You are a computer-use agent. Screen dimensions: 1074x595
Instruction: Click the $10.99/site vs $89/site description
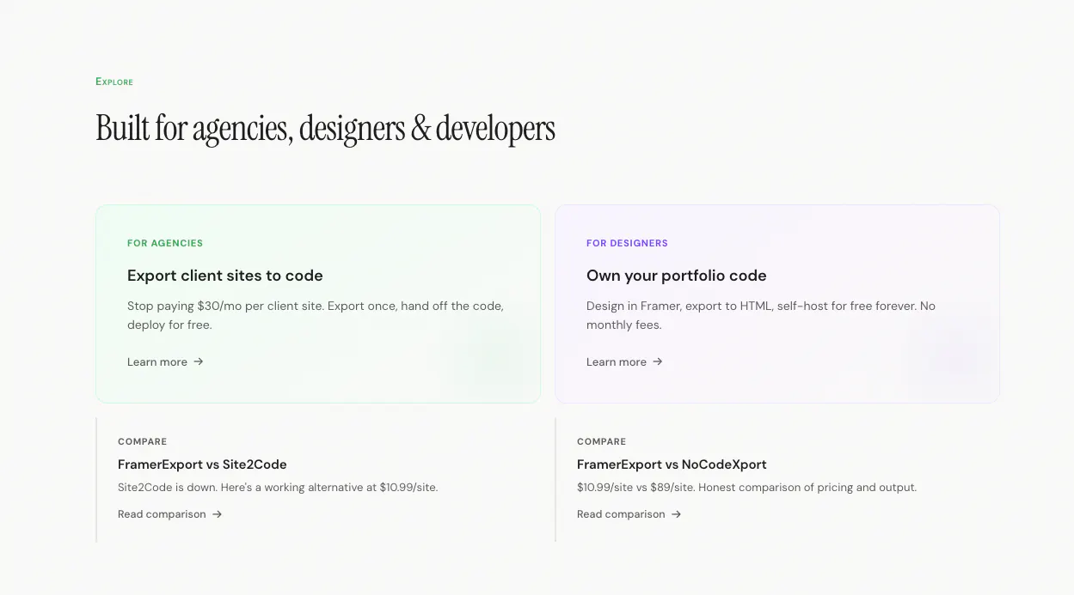(x=746, y=488)
